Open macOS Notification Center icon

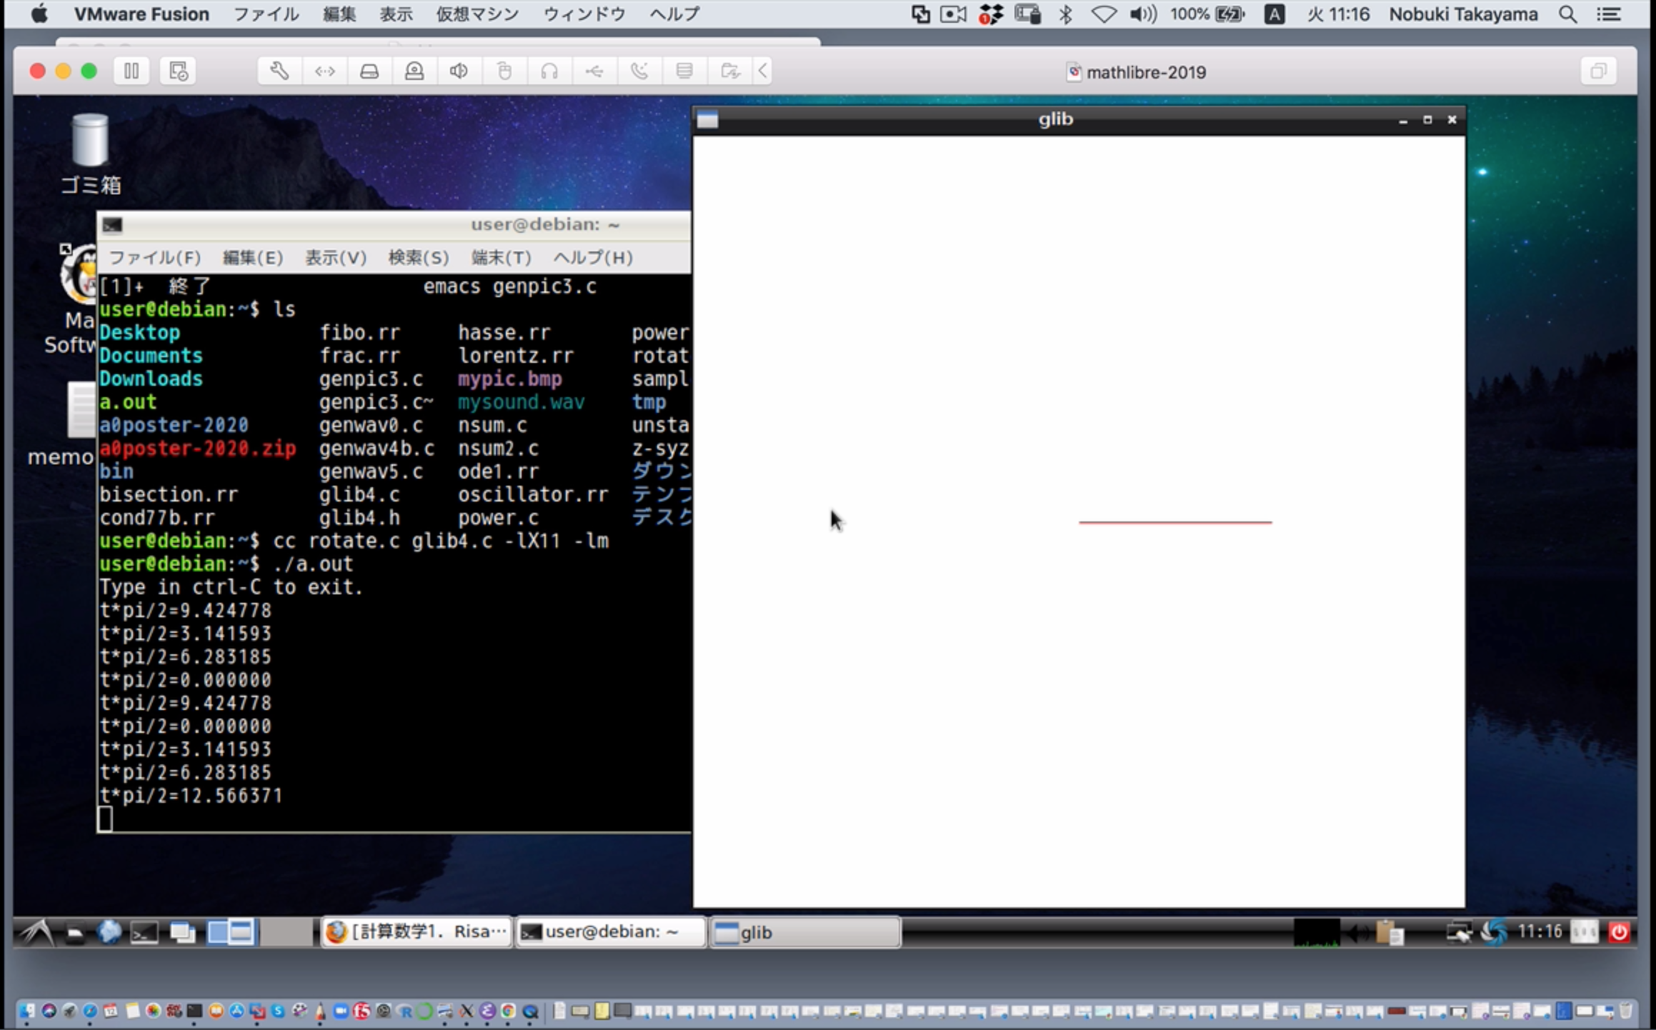(x=1608, y=14)
